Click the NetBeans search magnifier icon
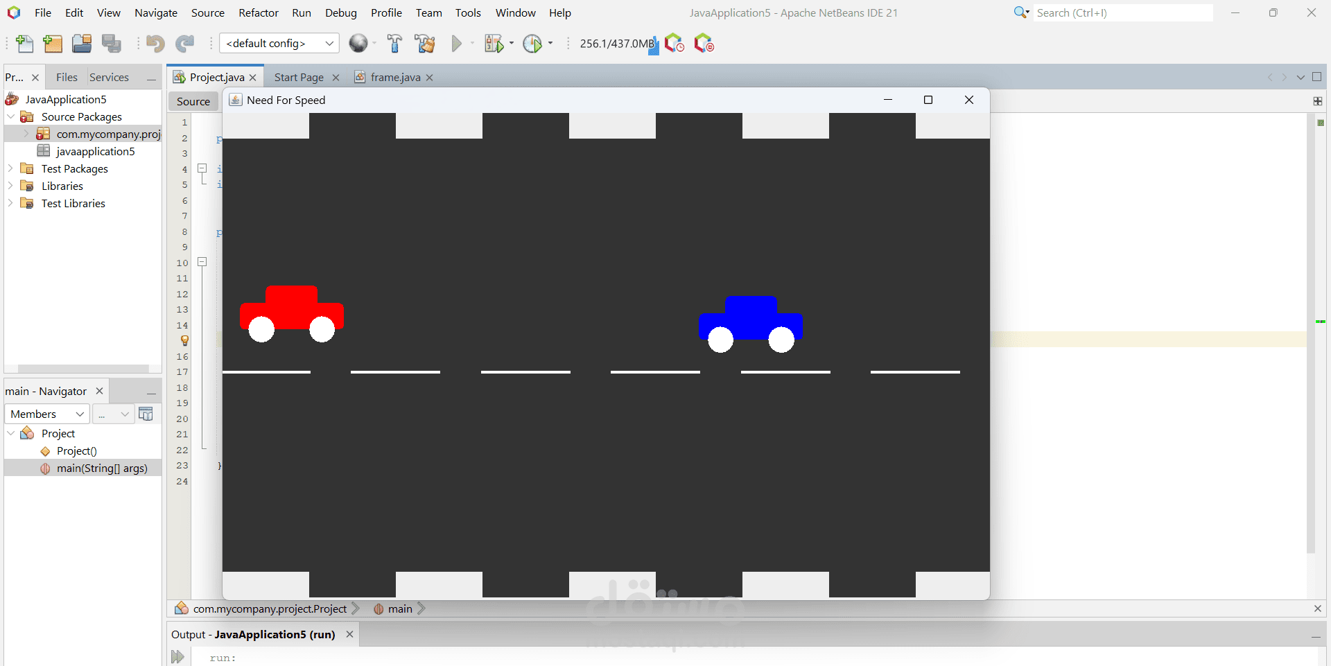Image resolution: width=1331 pixels, height=666 pixels. click(1021, 12)
